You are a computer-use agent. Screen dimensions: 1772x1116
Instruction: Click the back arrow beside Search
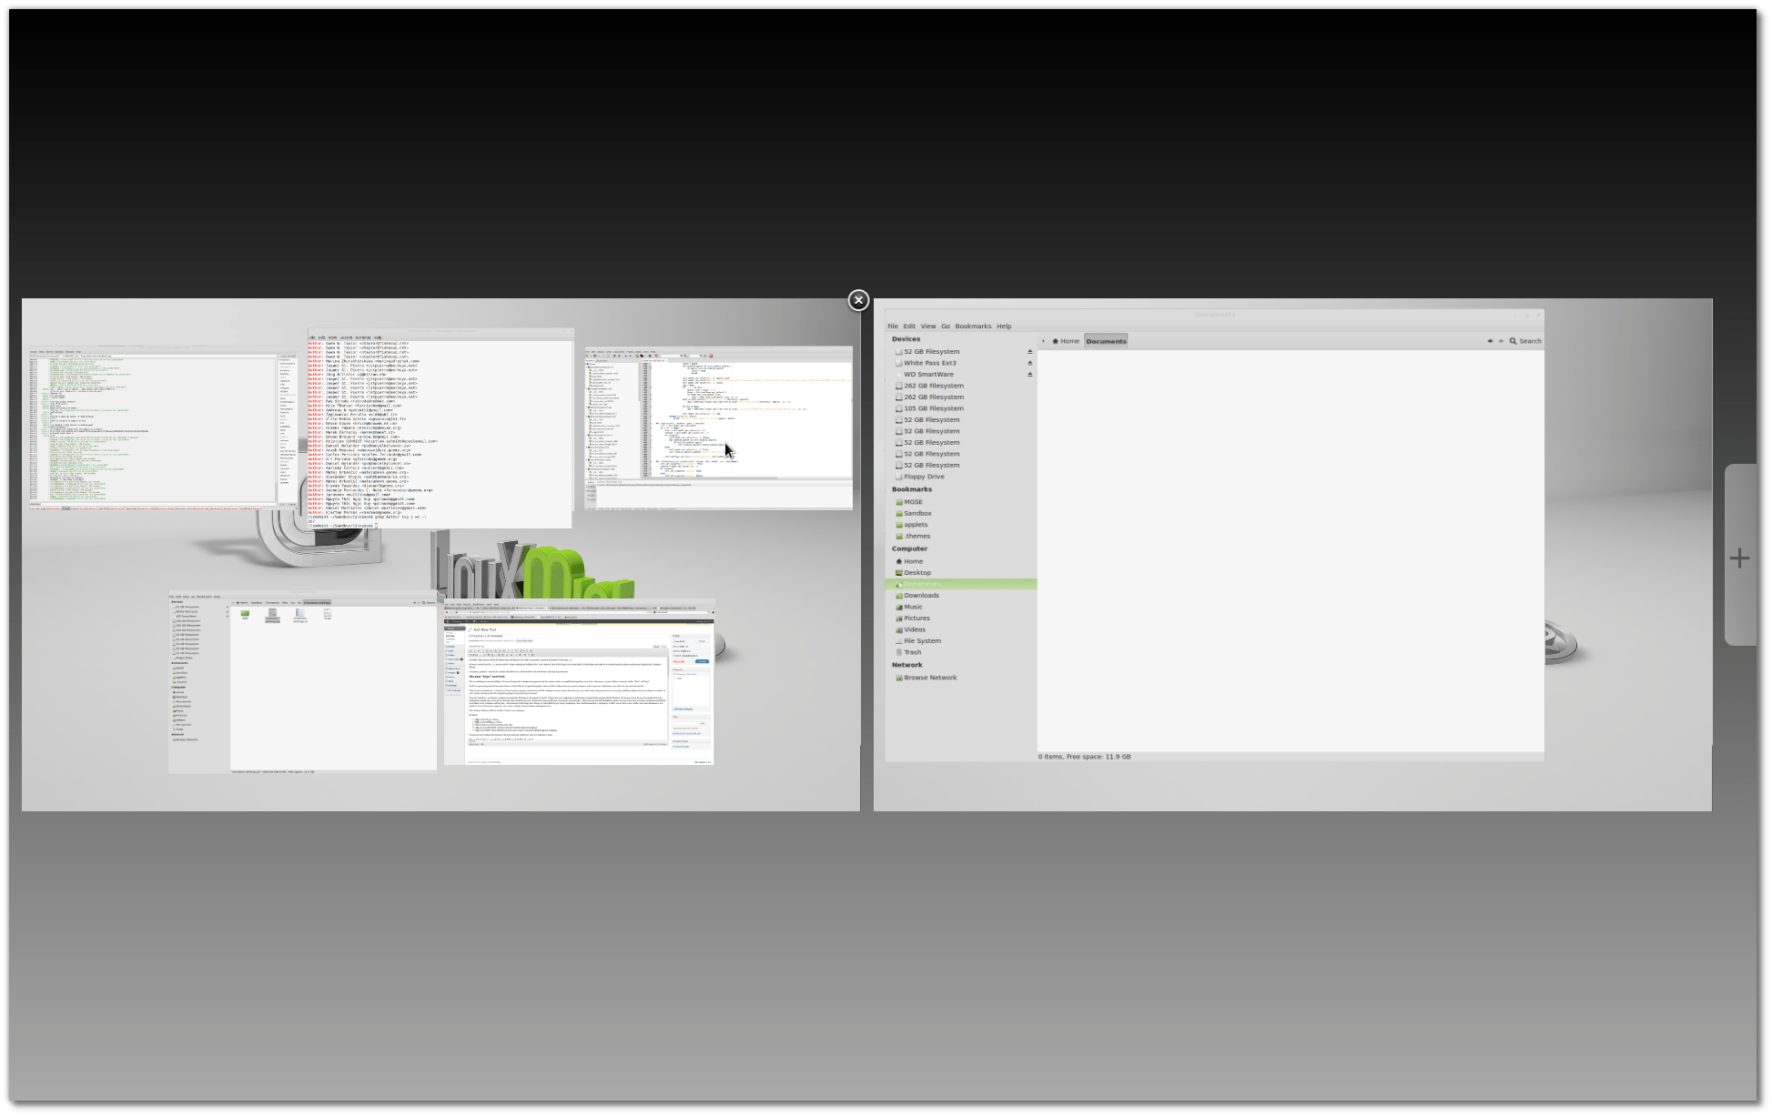coord(1490,341)
